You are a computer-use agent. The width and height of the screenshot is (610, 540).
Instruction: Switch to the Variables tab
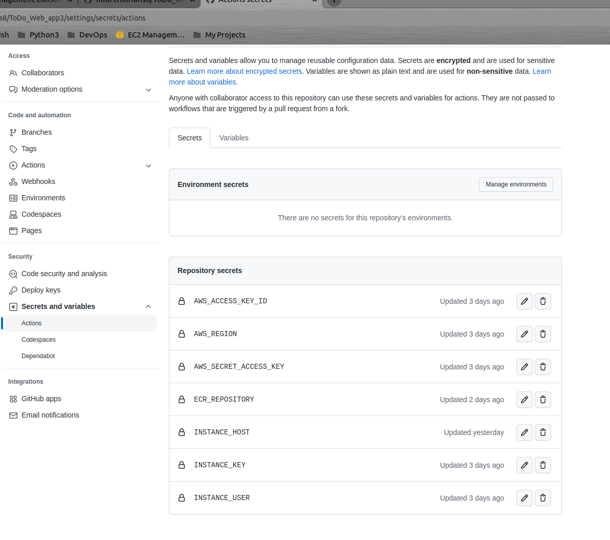pyautogui.click(x=234, y=138)
